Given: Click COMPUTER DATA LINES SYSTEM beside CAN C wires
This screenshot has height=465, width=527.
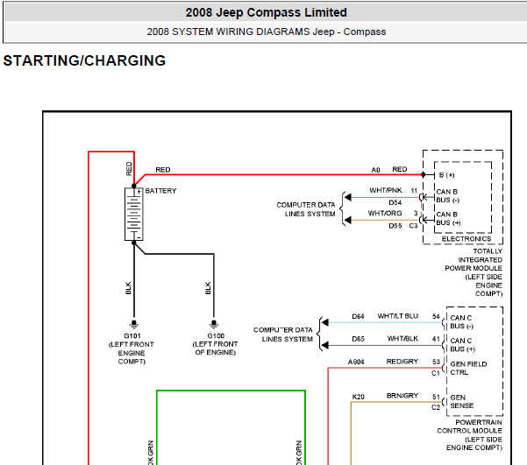Looking at the screenshot, I should [x=283, y=335].
